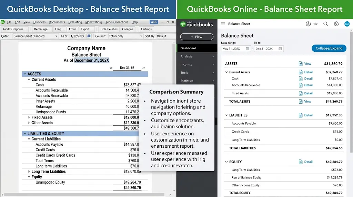Click the quickbooks logo in Online sidebar
Image resolution: width=353 pixels, height=197 pixels.
click(x=196, y=24)
